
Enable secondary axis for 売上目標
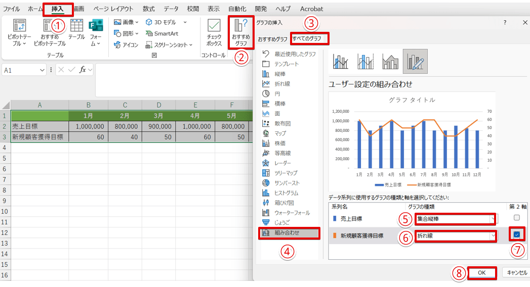(x=516, y=218)
